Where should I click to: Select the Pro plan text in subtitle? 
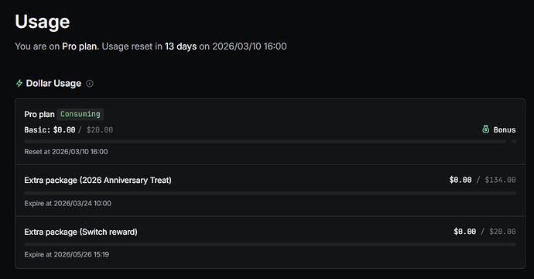pos(80,46)
